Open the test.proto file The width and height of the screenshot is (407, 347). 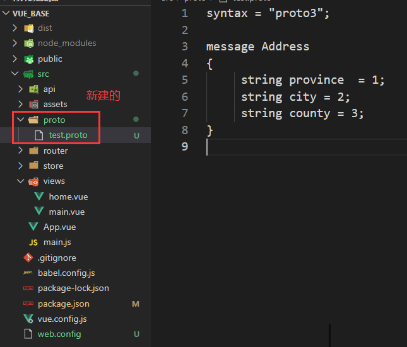68,135
